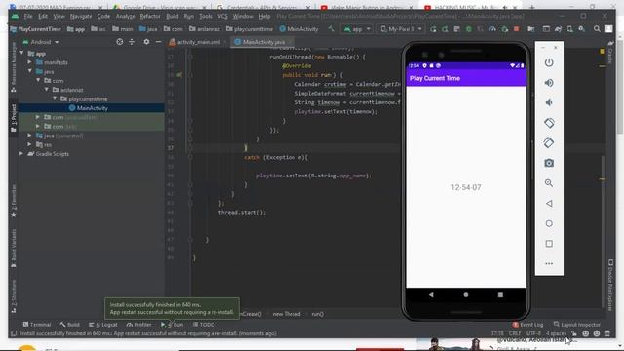The image size is (624, 351).
Task: Click MainActivity breadcrumb in navigation bar
Action: 298,29
